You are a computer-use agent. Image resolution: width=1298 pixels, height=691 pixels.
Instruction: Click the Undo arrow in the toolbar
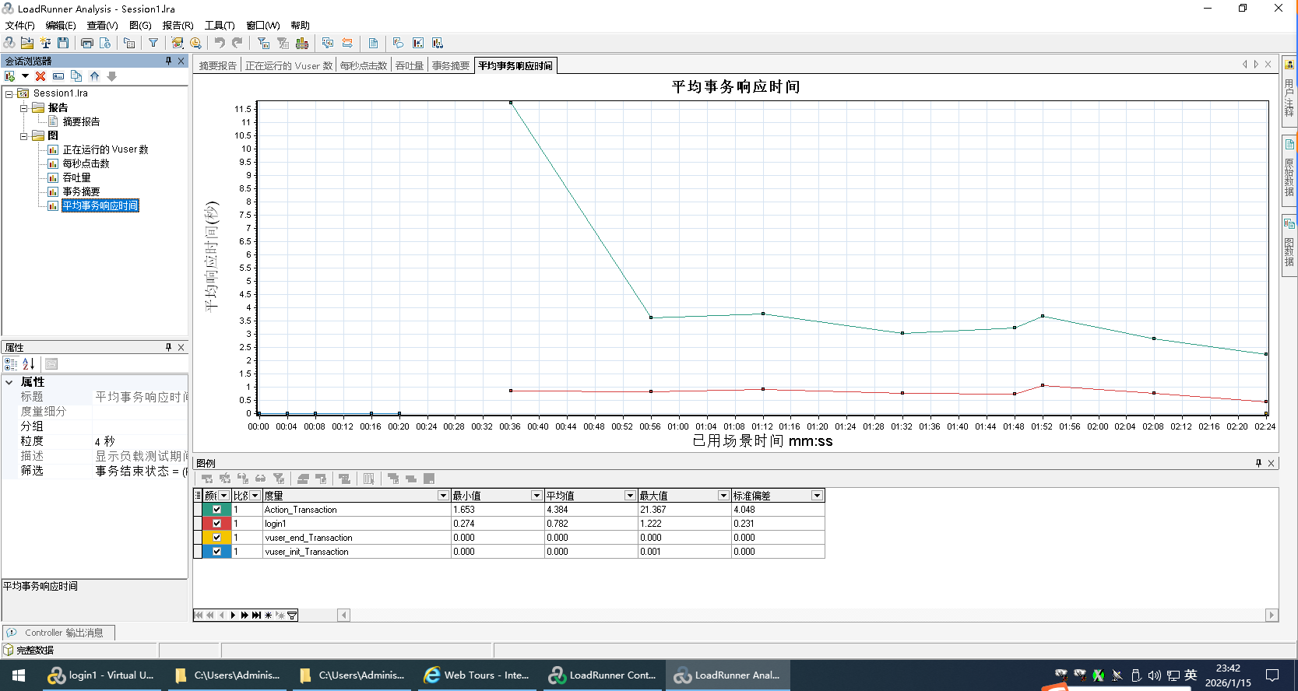[x=220, y=43]
